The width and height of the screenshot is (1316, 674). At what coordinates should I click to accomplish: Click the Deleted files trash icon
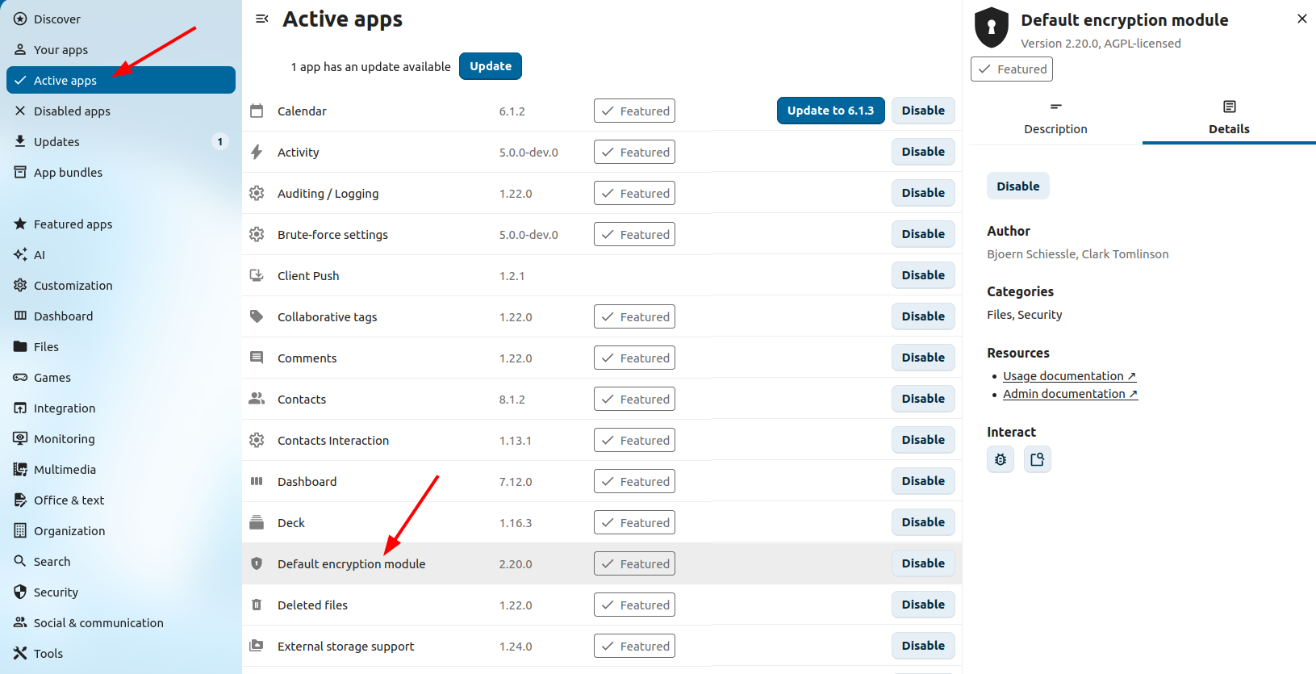pyautogui.click(x=257, y=605)
